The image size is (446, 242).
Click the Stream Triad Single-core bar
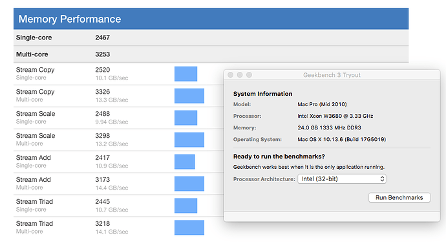[x=186, y=206]
